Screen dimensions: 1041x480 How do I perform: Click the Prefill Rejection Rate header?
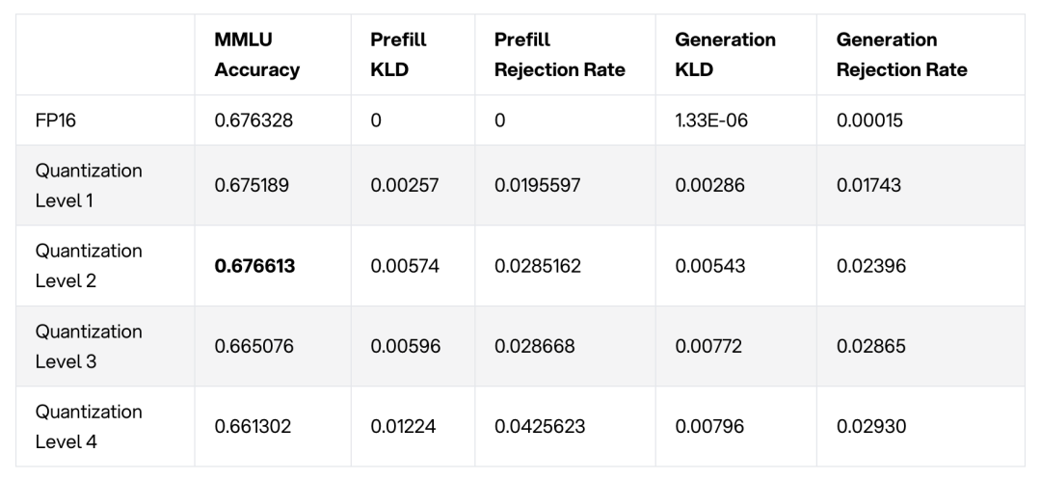tap(559, 55)
